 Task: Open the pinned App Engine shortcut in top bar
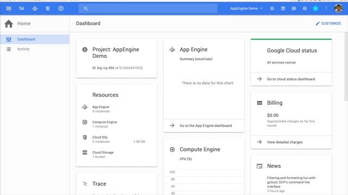[35, 9]
